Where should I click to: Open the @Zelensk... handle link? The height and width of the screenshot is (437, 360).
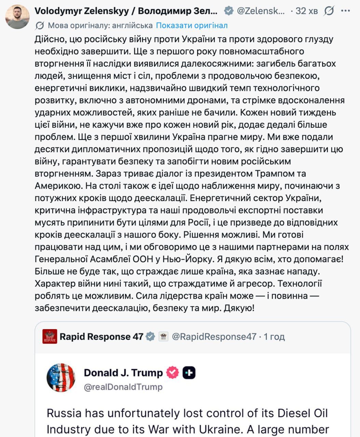point(261,11)
